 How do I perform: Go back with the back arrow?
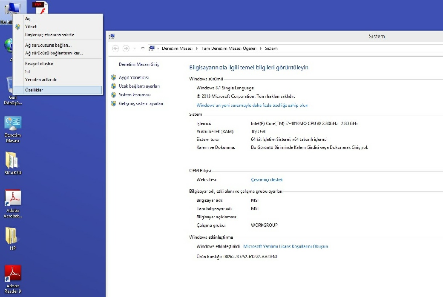pos(115,49)
